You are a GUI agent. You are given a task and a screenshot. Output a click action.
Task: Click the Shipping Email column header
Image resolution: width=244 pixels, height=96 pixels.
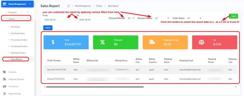point(186,60)
